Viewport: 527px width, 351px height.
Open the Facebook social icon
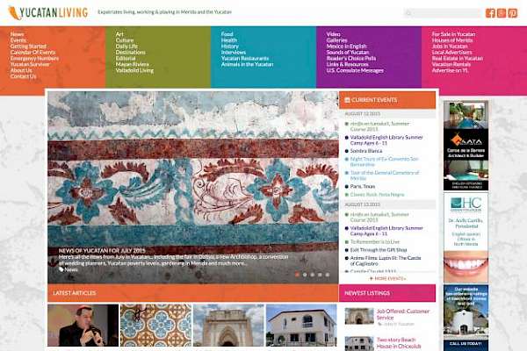[x=490, y=13]
